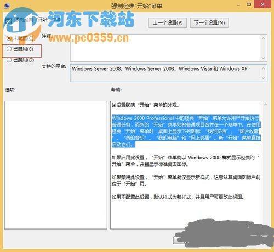Screen dimensions: 274x252
Task: Minimize the 强制经典开始菜单 dialog
Action: 238,5
